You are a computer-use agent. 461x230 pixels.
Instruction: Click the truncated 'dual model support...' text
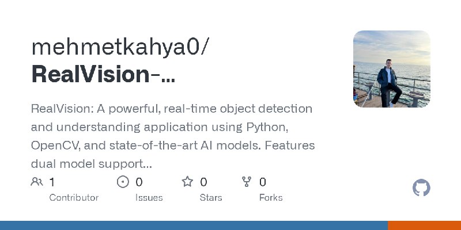click(92, 164)
